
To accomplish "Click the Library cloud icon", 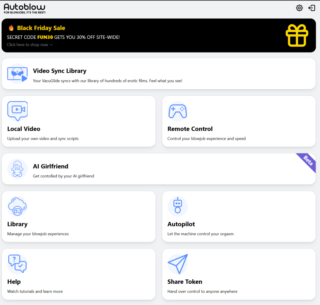I will click(17, 206).
